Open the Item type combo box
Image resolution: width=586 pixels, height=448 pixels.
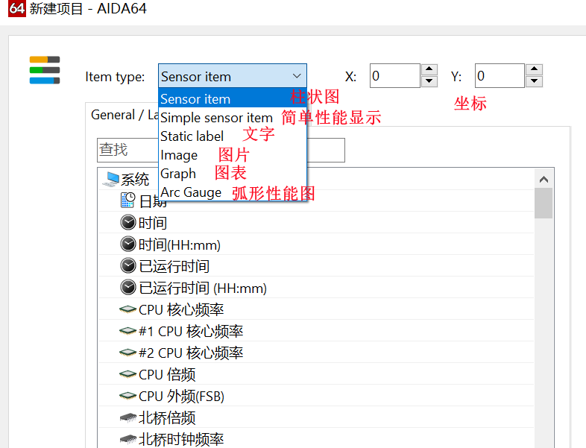tap(233, 76)
